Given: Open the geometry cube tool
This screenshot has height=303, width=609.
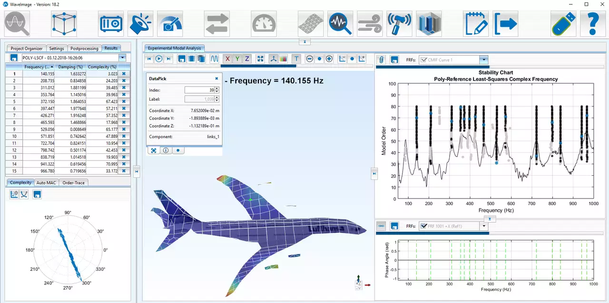Looking at the screenshot, I should pos(64,23).
